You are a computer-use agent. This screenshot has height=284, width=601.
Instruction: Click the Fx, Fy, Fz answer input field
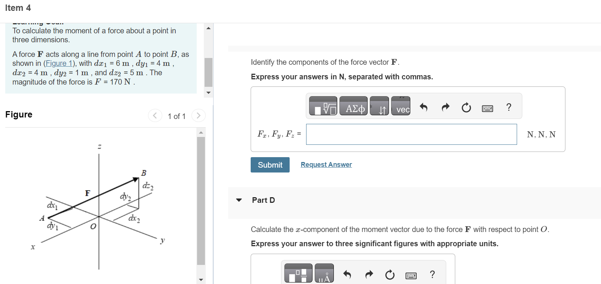pyautogui.click(x=411, y=134)
